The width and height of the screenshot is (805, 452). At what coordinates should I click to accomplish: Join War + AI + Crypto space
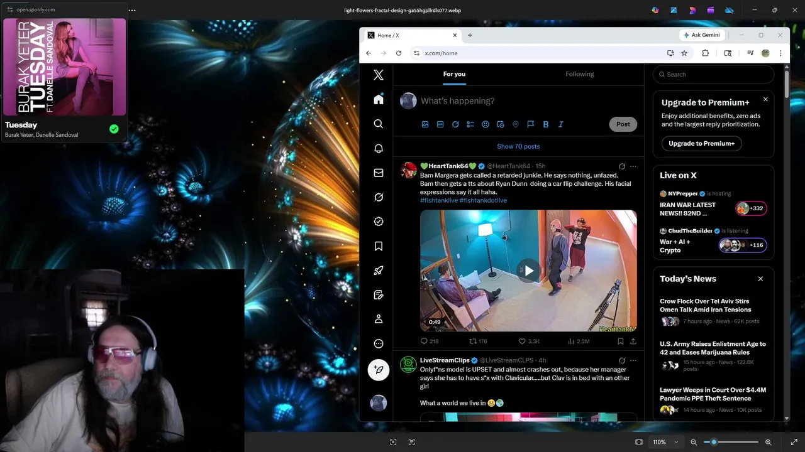click(713, 242)
